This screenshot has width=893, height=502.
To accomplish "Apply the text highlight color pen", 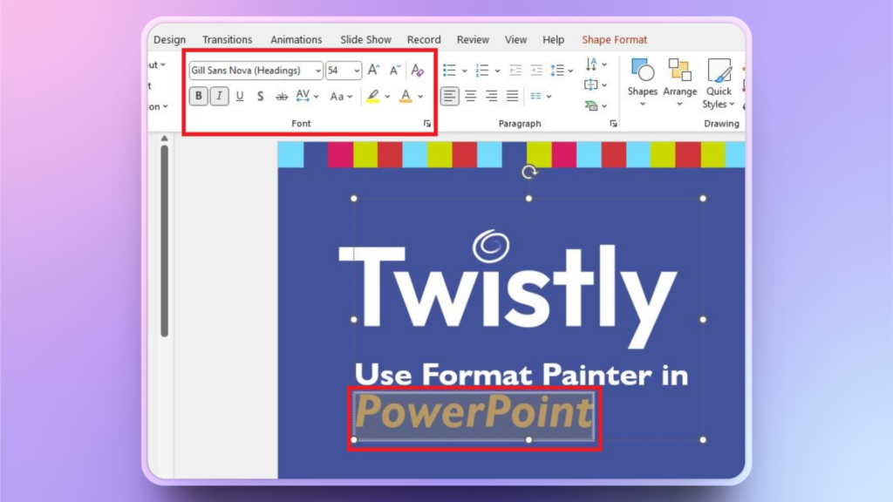I will click(x=373, y=96).
